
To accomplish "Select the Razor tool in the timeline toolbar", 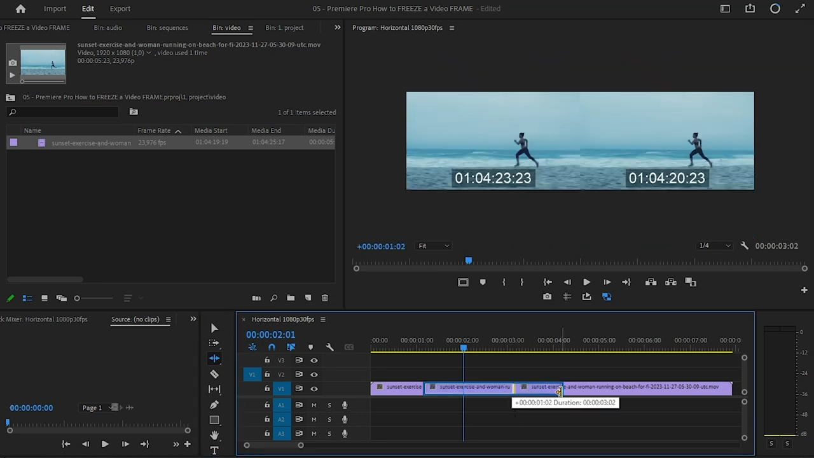I will click(x=214, y=374).
